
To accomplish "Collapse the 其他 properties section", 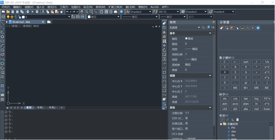I will (x=210, y=108).
